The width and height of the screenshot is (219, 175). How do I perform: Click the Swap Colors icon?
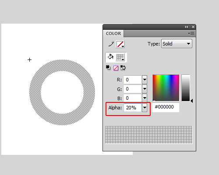123,68
